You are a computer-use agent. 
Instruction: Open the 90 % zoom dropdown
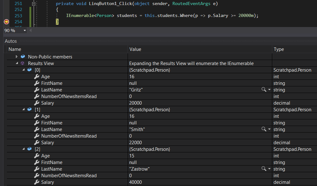click(25, 30)
